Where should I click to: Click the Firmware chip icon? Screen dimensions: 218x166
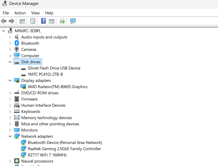tap(17, 99)
